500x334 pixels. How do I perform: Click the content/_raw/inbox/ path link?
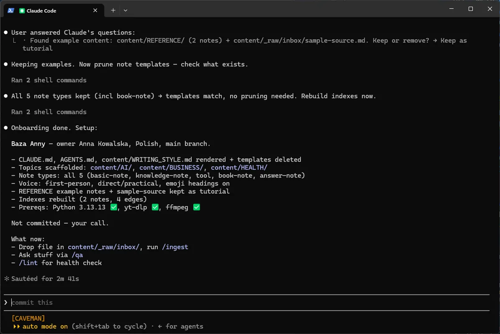click(x=103, y=247)
